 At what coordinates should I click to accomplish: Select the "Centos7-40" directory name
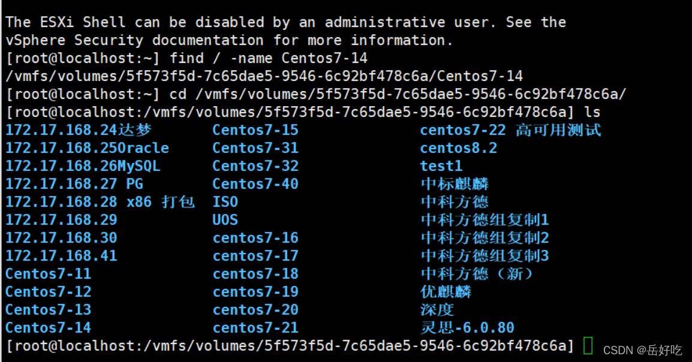[x=255, y=184]
